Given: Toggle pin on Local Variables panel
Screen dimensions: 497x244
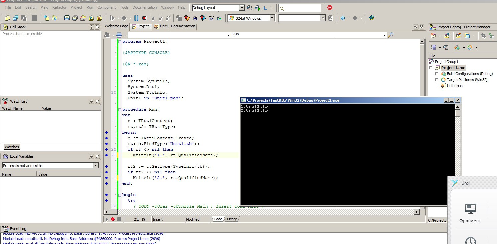Looking at the screenshot, I should (x=91, y=156).
